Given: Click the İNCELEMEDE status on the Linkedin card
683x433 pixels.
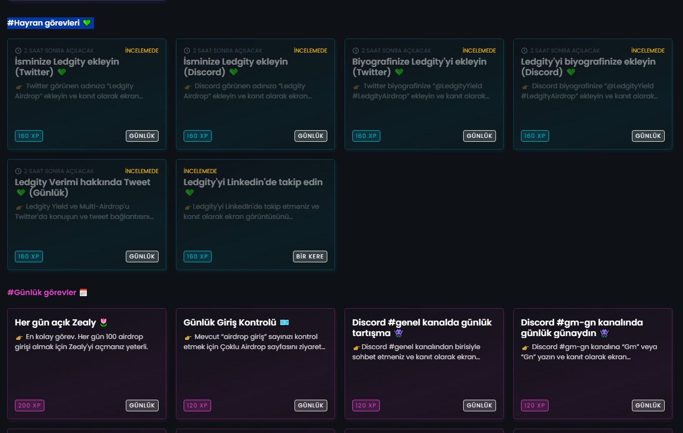Looking at the screenshot, I should 201,171.
